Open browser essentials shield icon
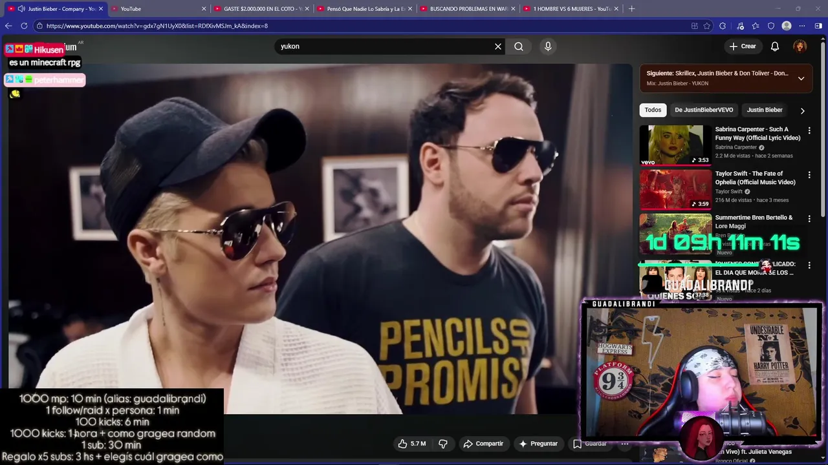The width and height of the screenshot is (828, 465). pos(771,26)
